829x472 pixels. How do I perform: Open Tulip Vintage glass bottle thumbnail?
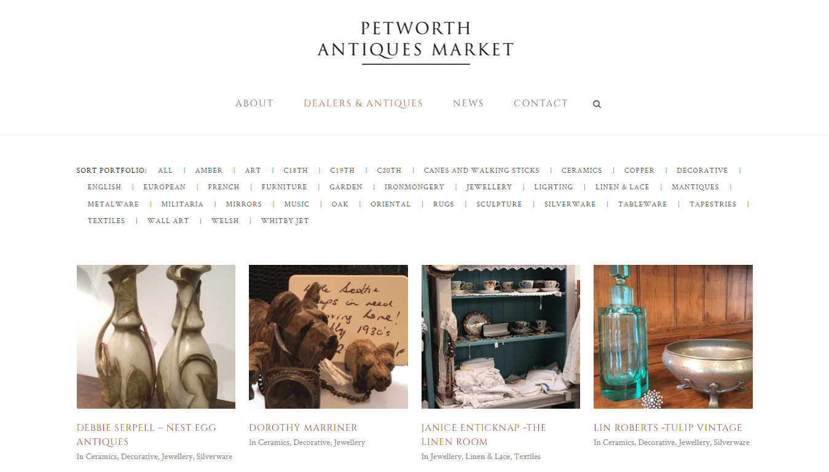(x=673, y=337)
